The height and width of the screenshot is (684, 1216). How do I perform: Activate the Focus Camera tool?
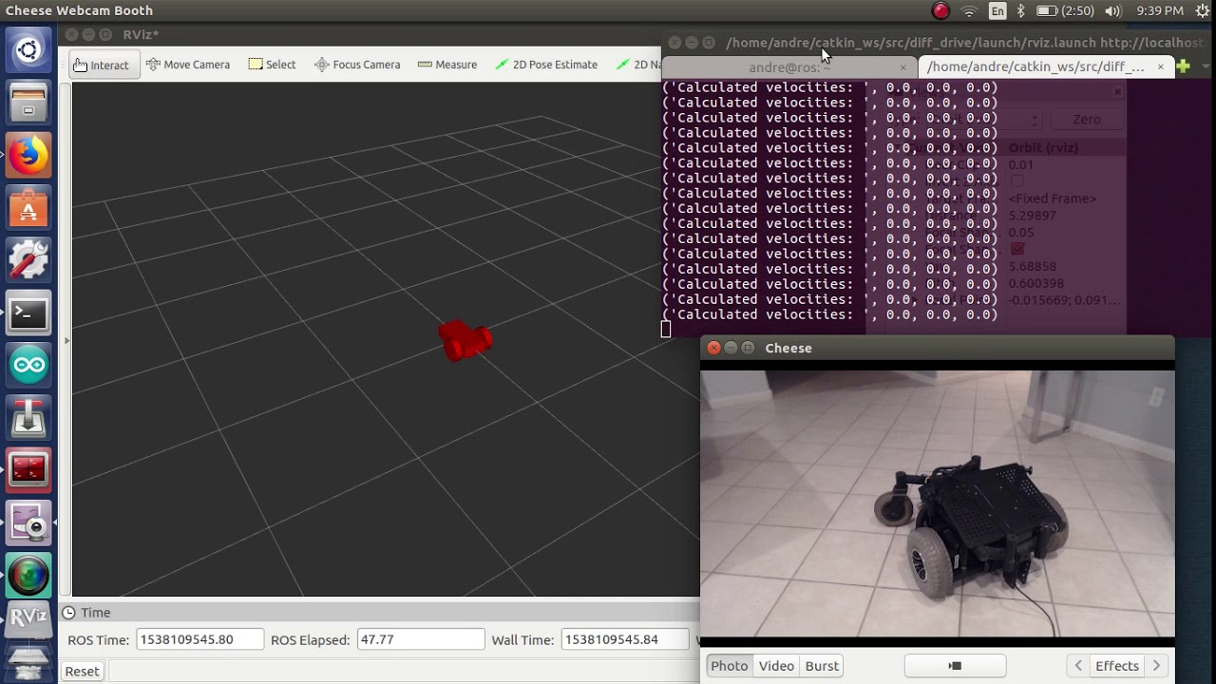(356, 65)
